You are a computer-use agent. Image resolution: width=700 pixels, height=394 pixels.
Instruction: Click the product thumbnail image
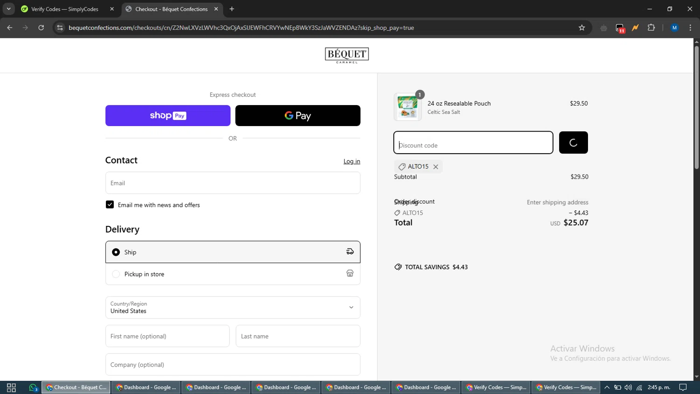click(x=407, y=107)
